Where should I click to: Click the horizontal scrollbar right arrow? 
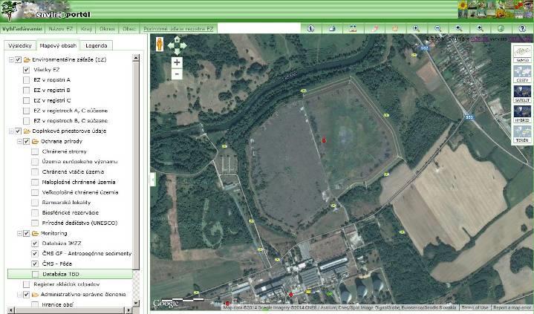tap(128, 310)
